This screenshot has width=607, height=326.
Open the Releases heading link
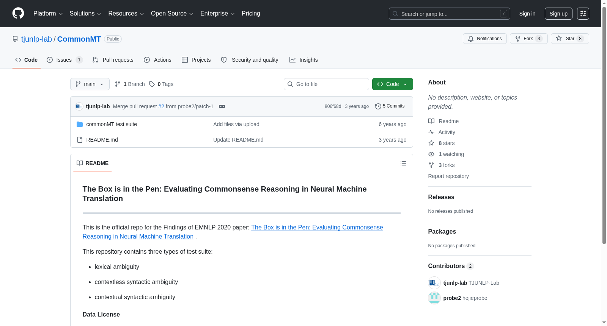click(x=441, y=197)
